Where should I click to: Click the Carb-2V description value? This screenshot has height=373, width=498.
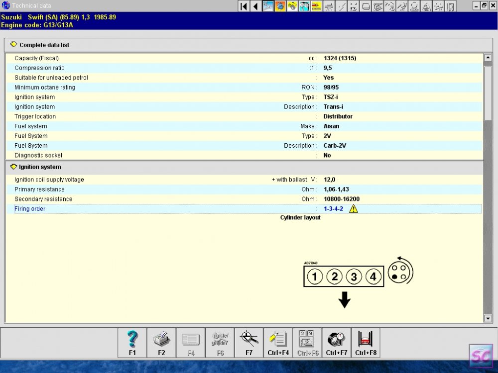click(x=335, y=146)
